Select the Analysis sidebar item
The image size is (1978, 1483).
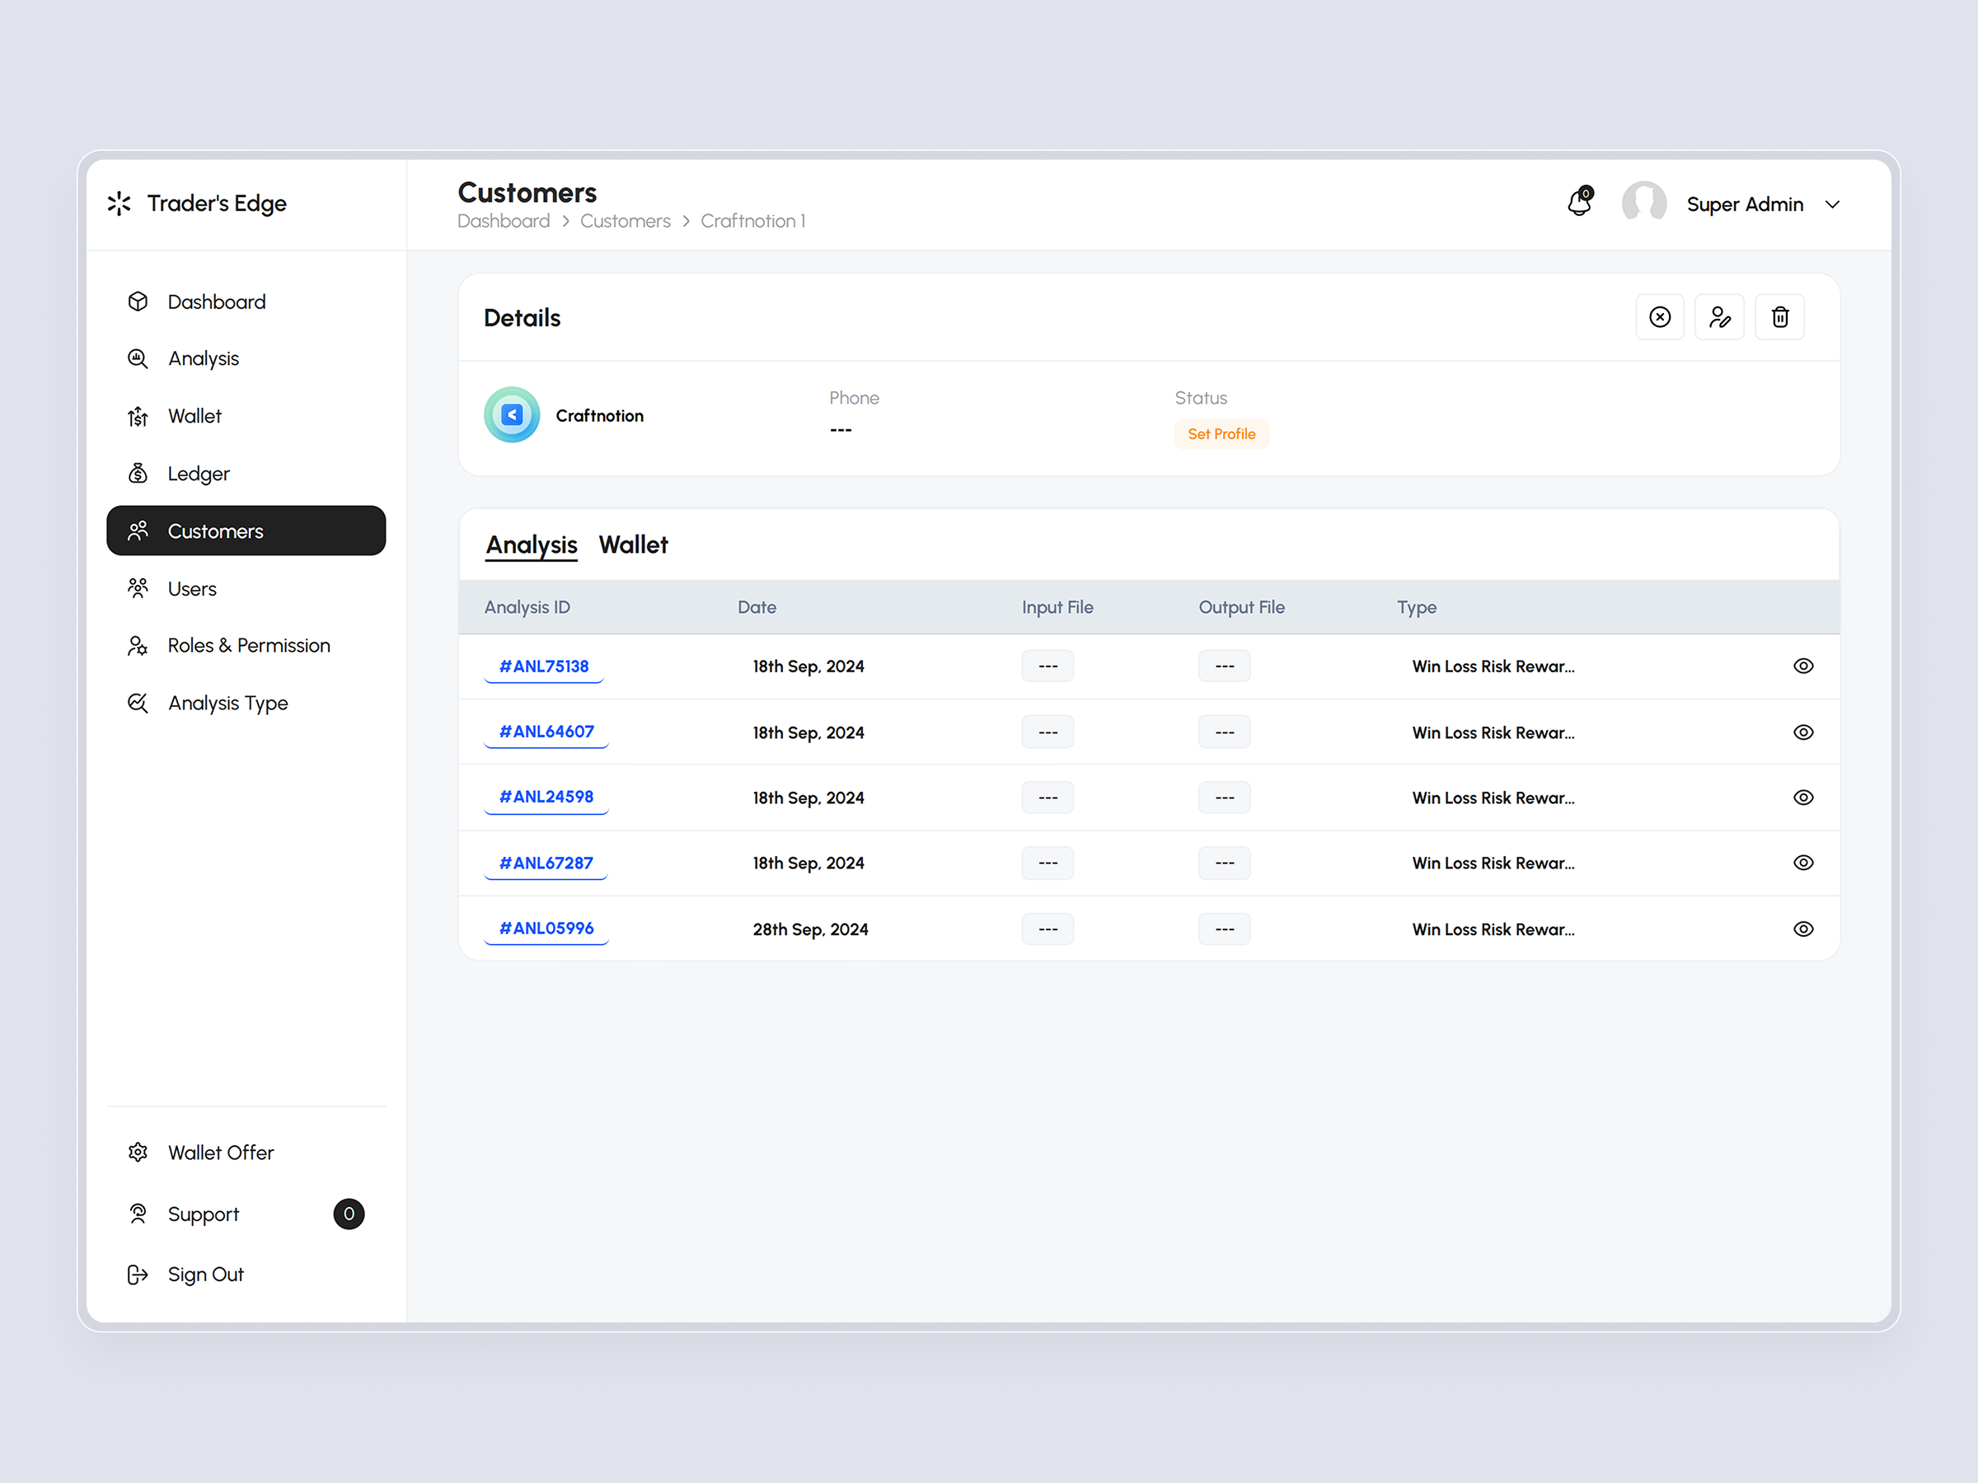(203, 358)
